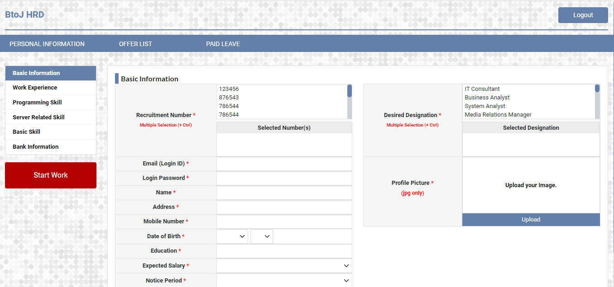Switch to Bank Information section

click(x=35, y=147)
